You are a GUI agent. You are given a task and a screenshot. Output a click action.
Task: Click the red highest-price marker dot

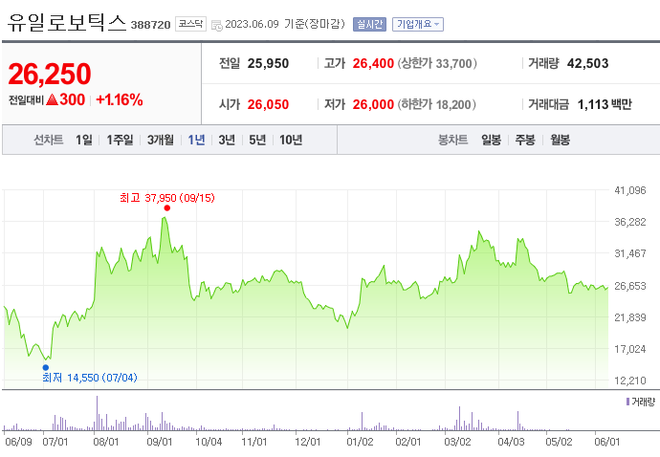click(x=167, y=207)
